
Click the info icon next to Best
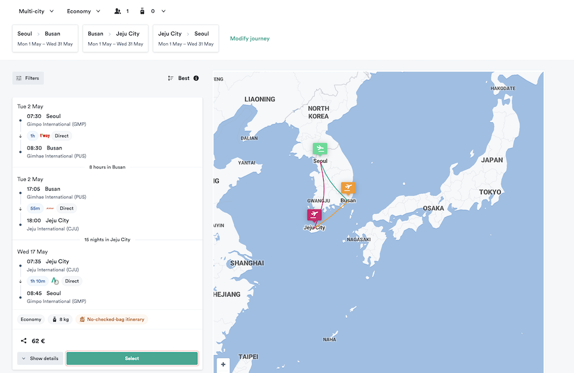[x=196, y=78]
